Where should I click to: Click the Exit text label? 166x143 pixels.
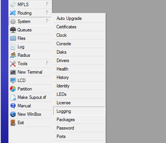(x=21, y=123)
